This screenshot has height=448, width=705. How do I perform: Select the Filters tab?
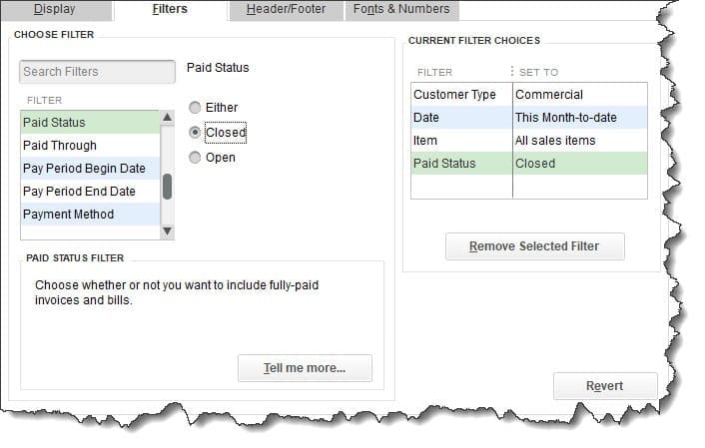(x=169, y=10)
